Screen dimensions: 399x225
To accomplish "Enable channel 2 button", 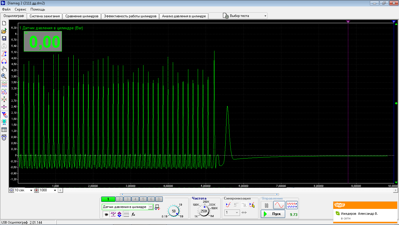I will pos(119,199).
